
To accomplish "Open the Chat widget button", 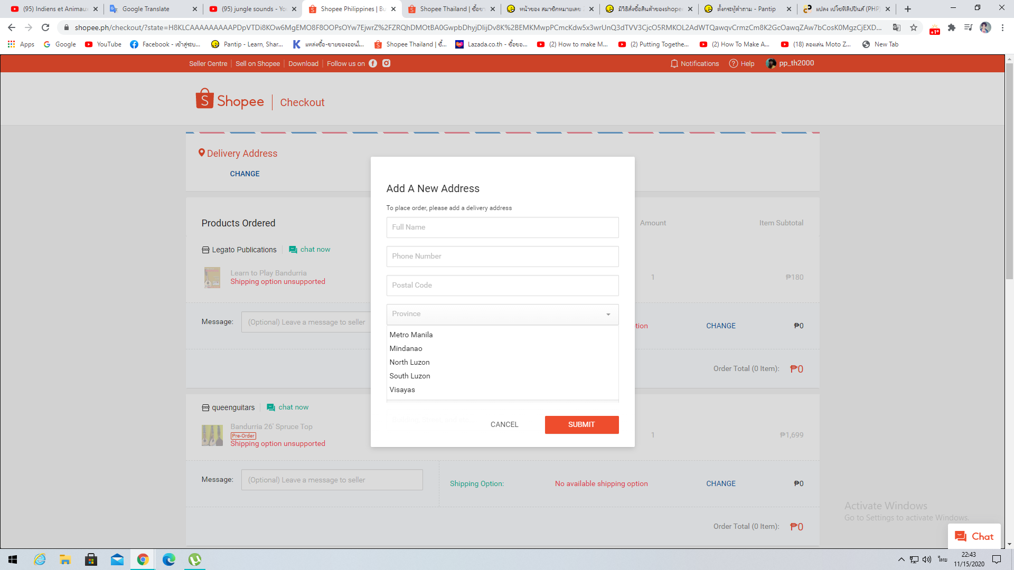I will point(974,536).
